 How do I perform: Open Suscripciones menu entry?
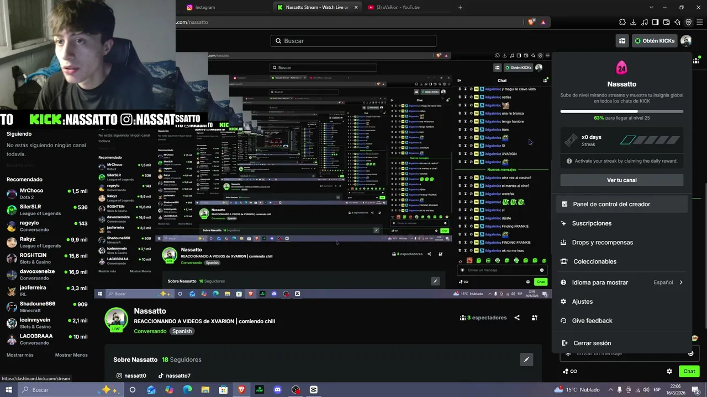622,223
